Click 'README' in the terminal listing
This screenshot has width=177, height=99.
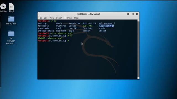(41, 38)
